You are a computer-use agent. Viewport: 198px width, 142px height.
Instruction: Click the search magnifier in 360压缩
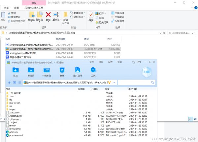tap(152, 83)
